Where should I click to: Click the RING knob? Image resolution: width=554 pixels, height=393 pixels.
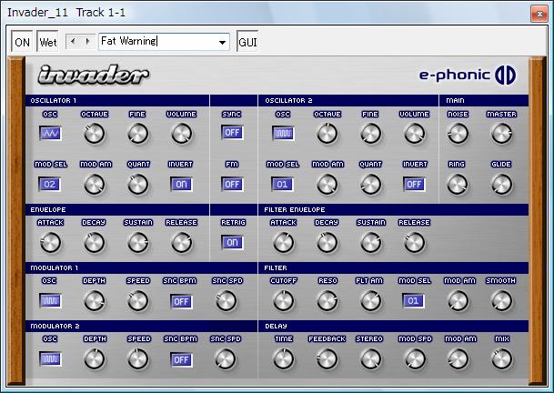point(458,185)
